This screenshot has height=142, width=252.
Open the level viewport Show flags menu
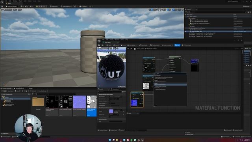tap(20, 9)
